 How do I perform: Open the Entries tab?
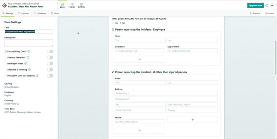click(x=81, y=5)
